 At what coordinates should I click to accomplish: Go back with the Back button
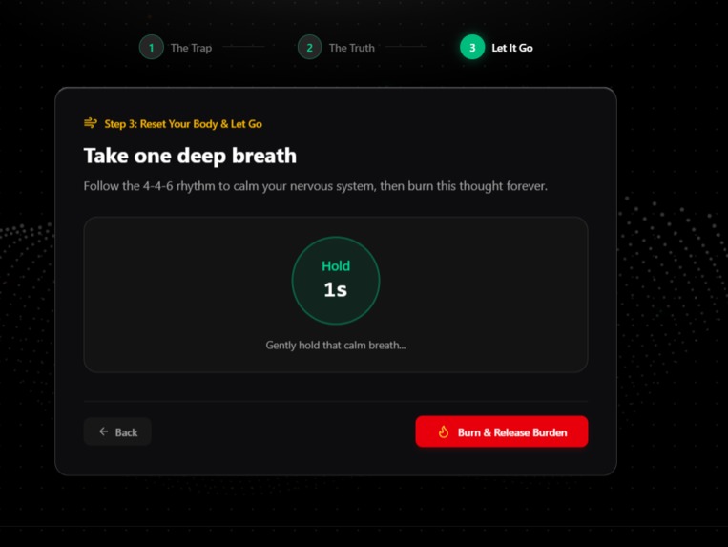point(117,431)
